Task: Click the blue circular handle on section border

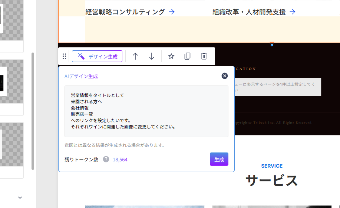Action: pyautogui.click(x=272, y=45)
